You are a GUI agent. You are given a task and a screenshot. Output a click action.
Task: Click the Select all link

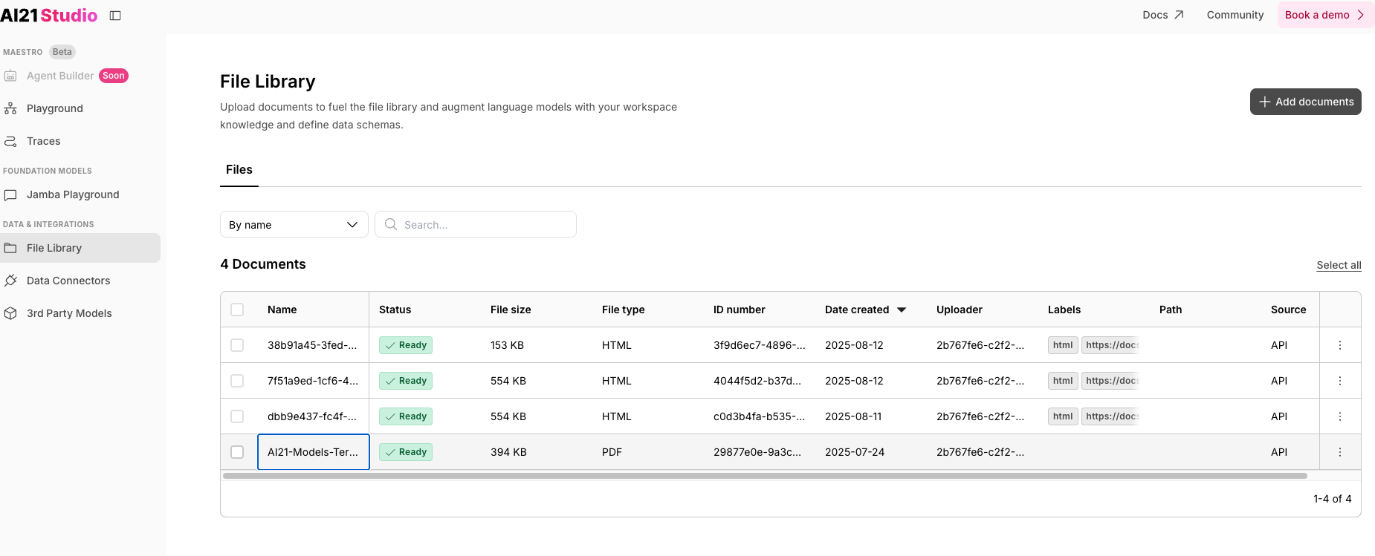point(1339,265)
